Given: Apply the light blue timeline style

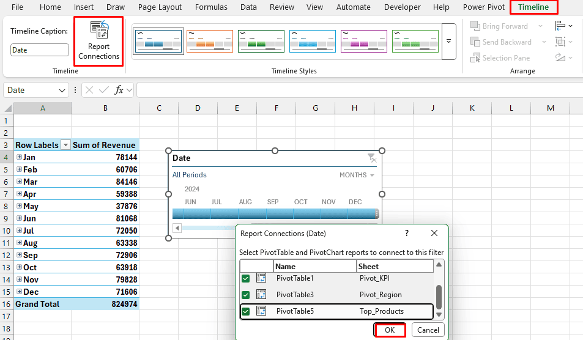Looking at the screenshot, I should coord(313,41).
